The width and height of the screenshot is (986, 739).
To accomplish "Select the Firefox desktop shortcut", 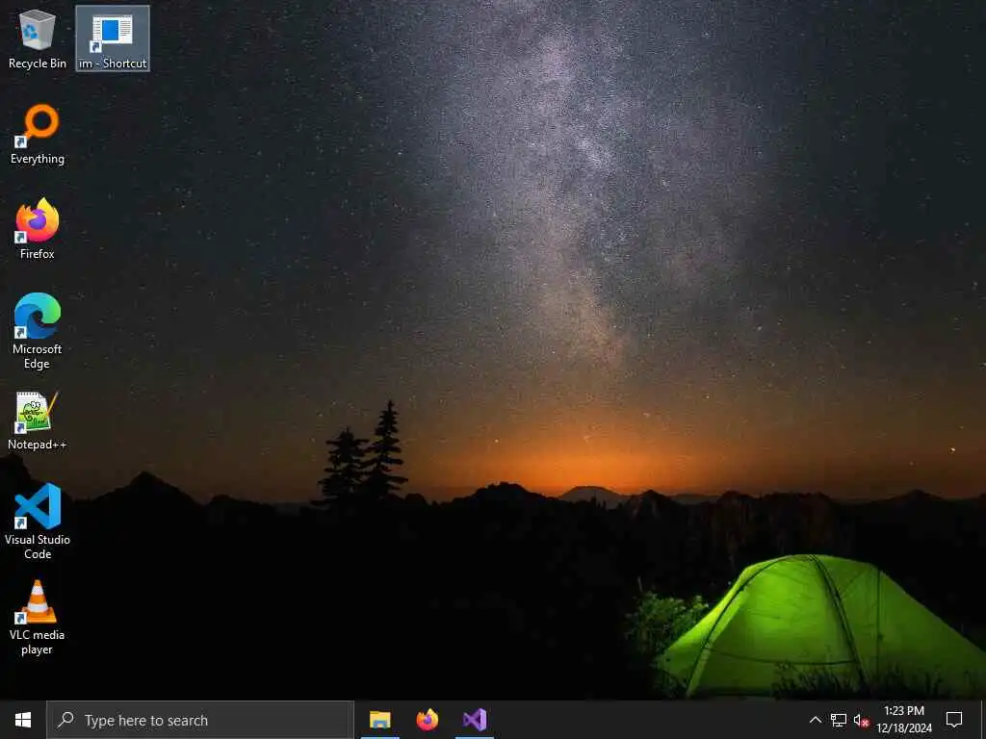I will [x=38, y=229].
